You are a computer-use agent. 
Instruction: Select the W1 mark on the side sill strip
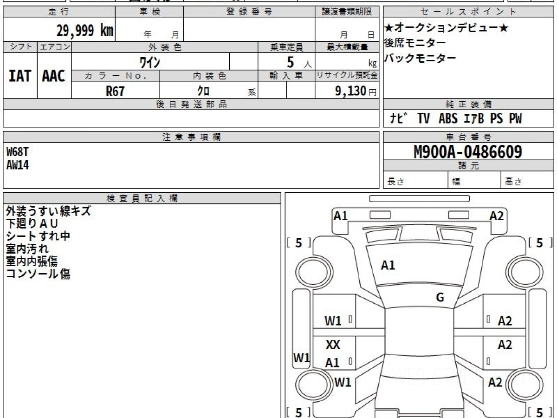[x=301, y=358]
